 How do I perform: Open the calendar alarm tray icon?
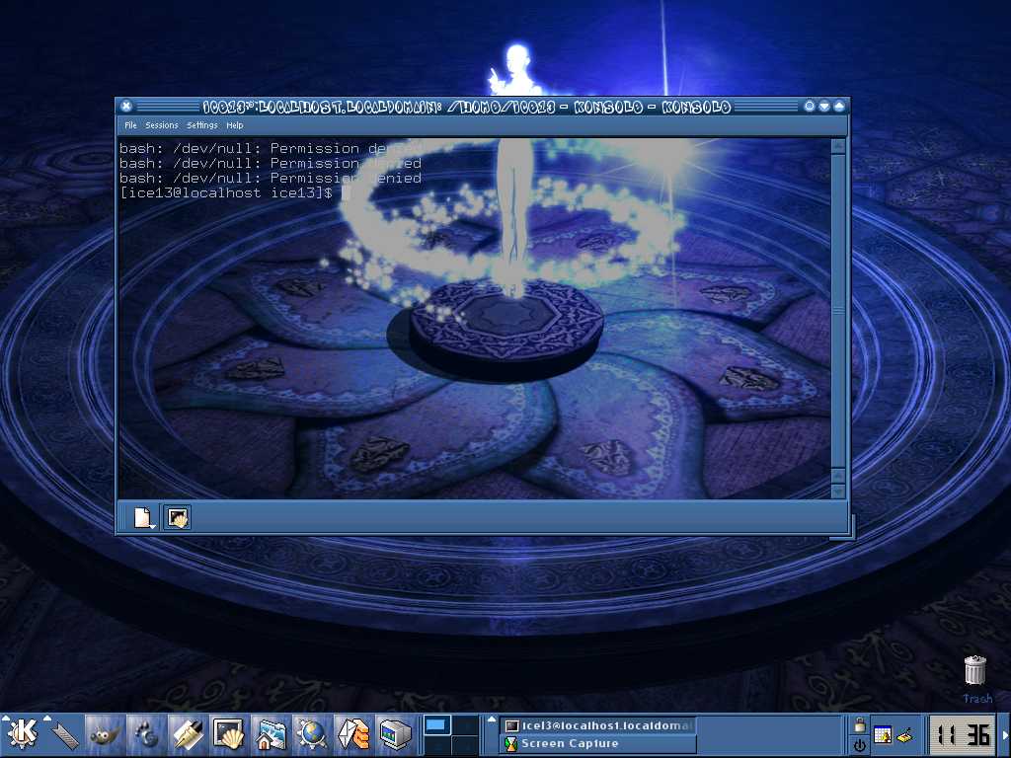point(882,734)
